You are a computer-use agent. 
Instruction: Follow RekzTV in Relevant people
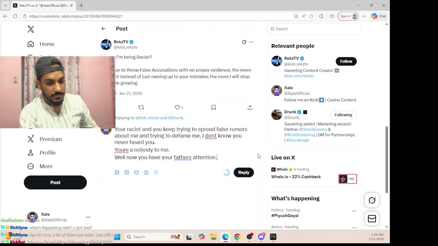(346, 61)
